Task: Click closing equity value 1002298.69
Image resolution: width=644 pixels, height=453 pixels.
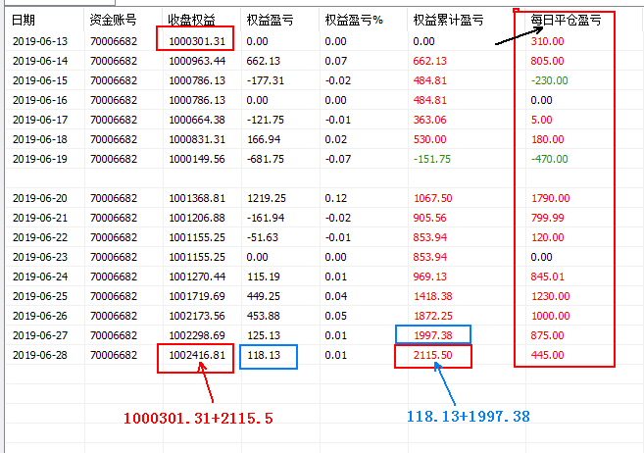Action: (197, 335)
